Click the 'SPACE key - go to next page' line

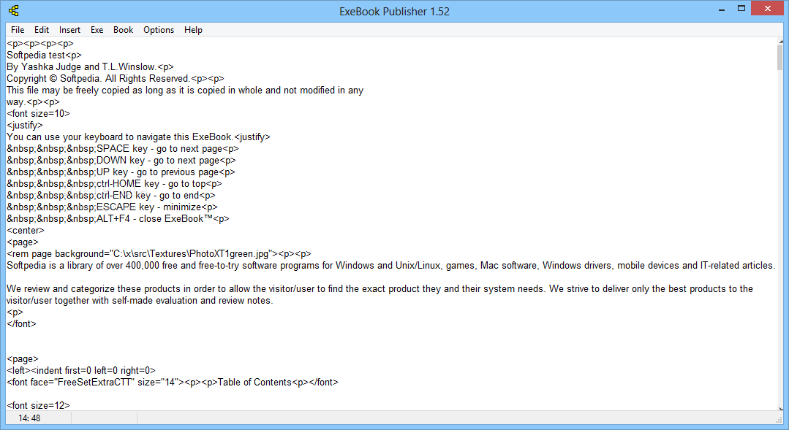pos(123,149)
